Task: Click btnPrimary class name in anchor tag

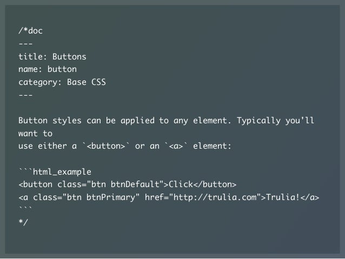Action: pyautogui.click(x=111, y=197)
